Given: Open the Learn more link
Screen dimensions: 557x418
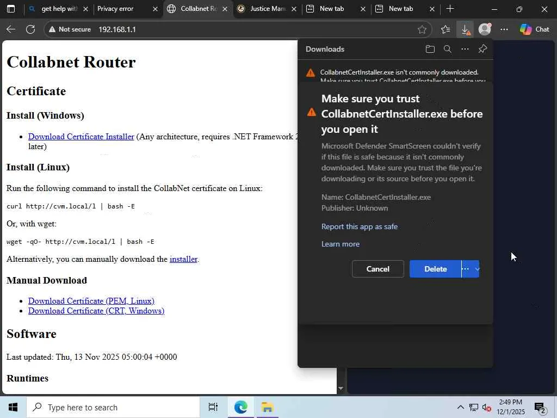Looking at the screenshot, I should (341, 244).
